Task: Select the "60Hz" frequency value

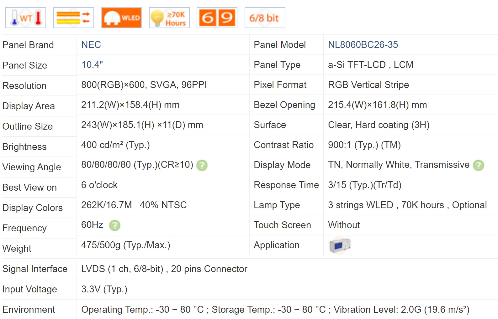Action: pos(92,225)
